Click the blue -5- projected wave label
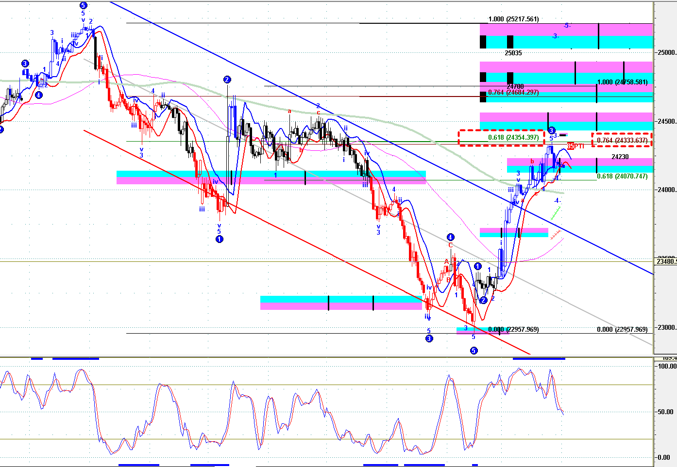 coord(567,25)
